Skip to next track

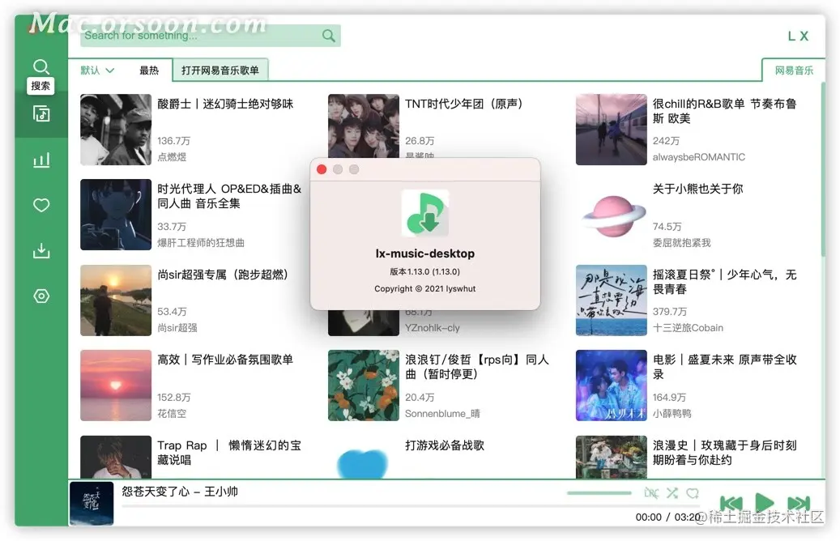click(x=798, y=503)
